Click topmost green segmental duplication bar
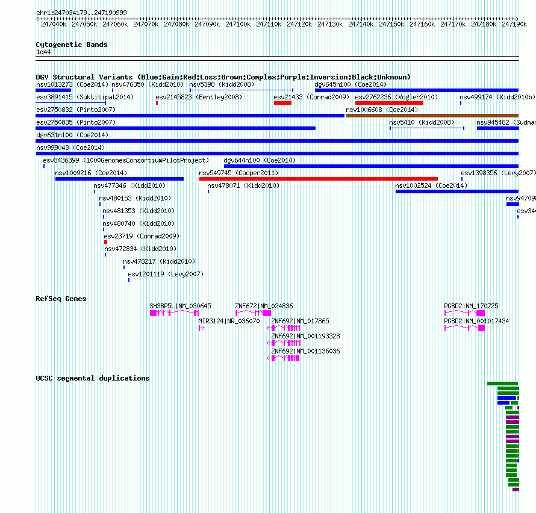The image size is (536, 513). coord(502,384)
